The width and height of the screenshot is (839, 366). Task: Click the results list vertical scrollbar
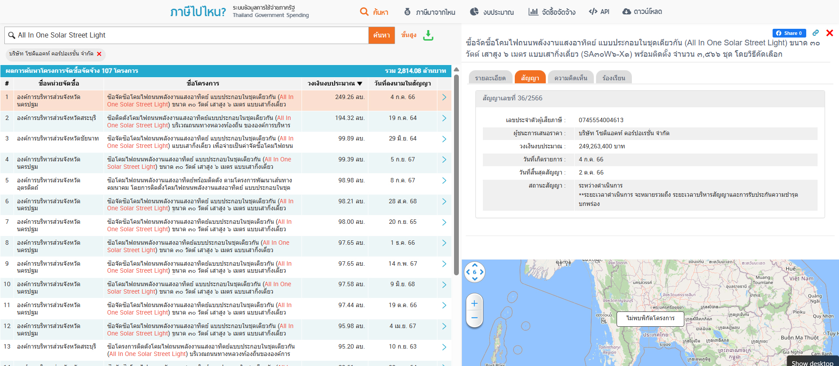[456, 174]
